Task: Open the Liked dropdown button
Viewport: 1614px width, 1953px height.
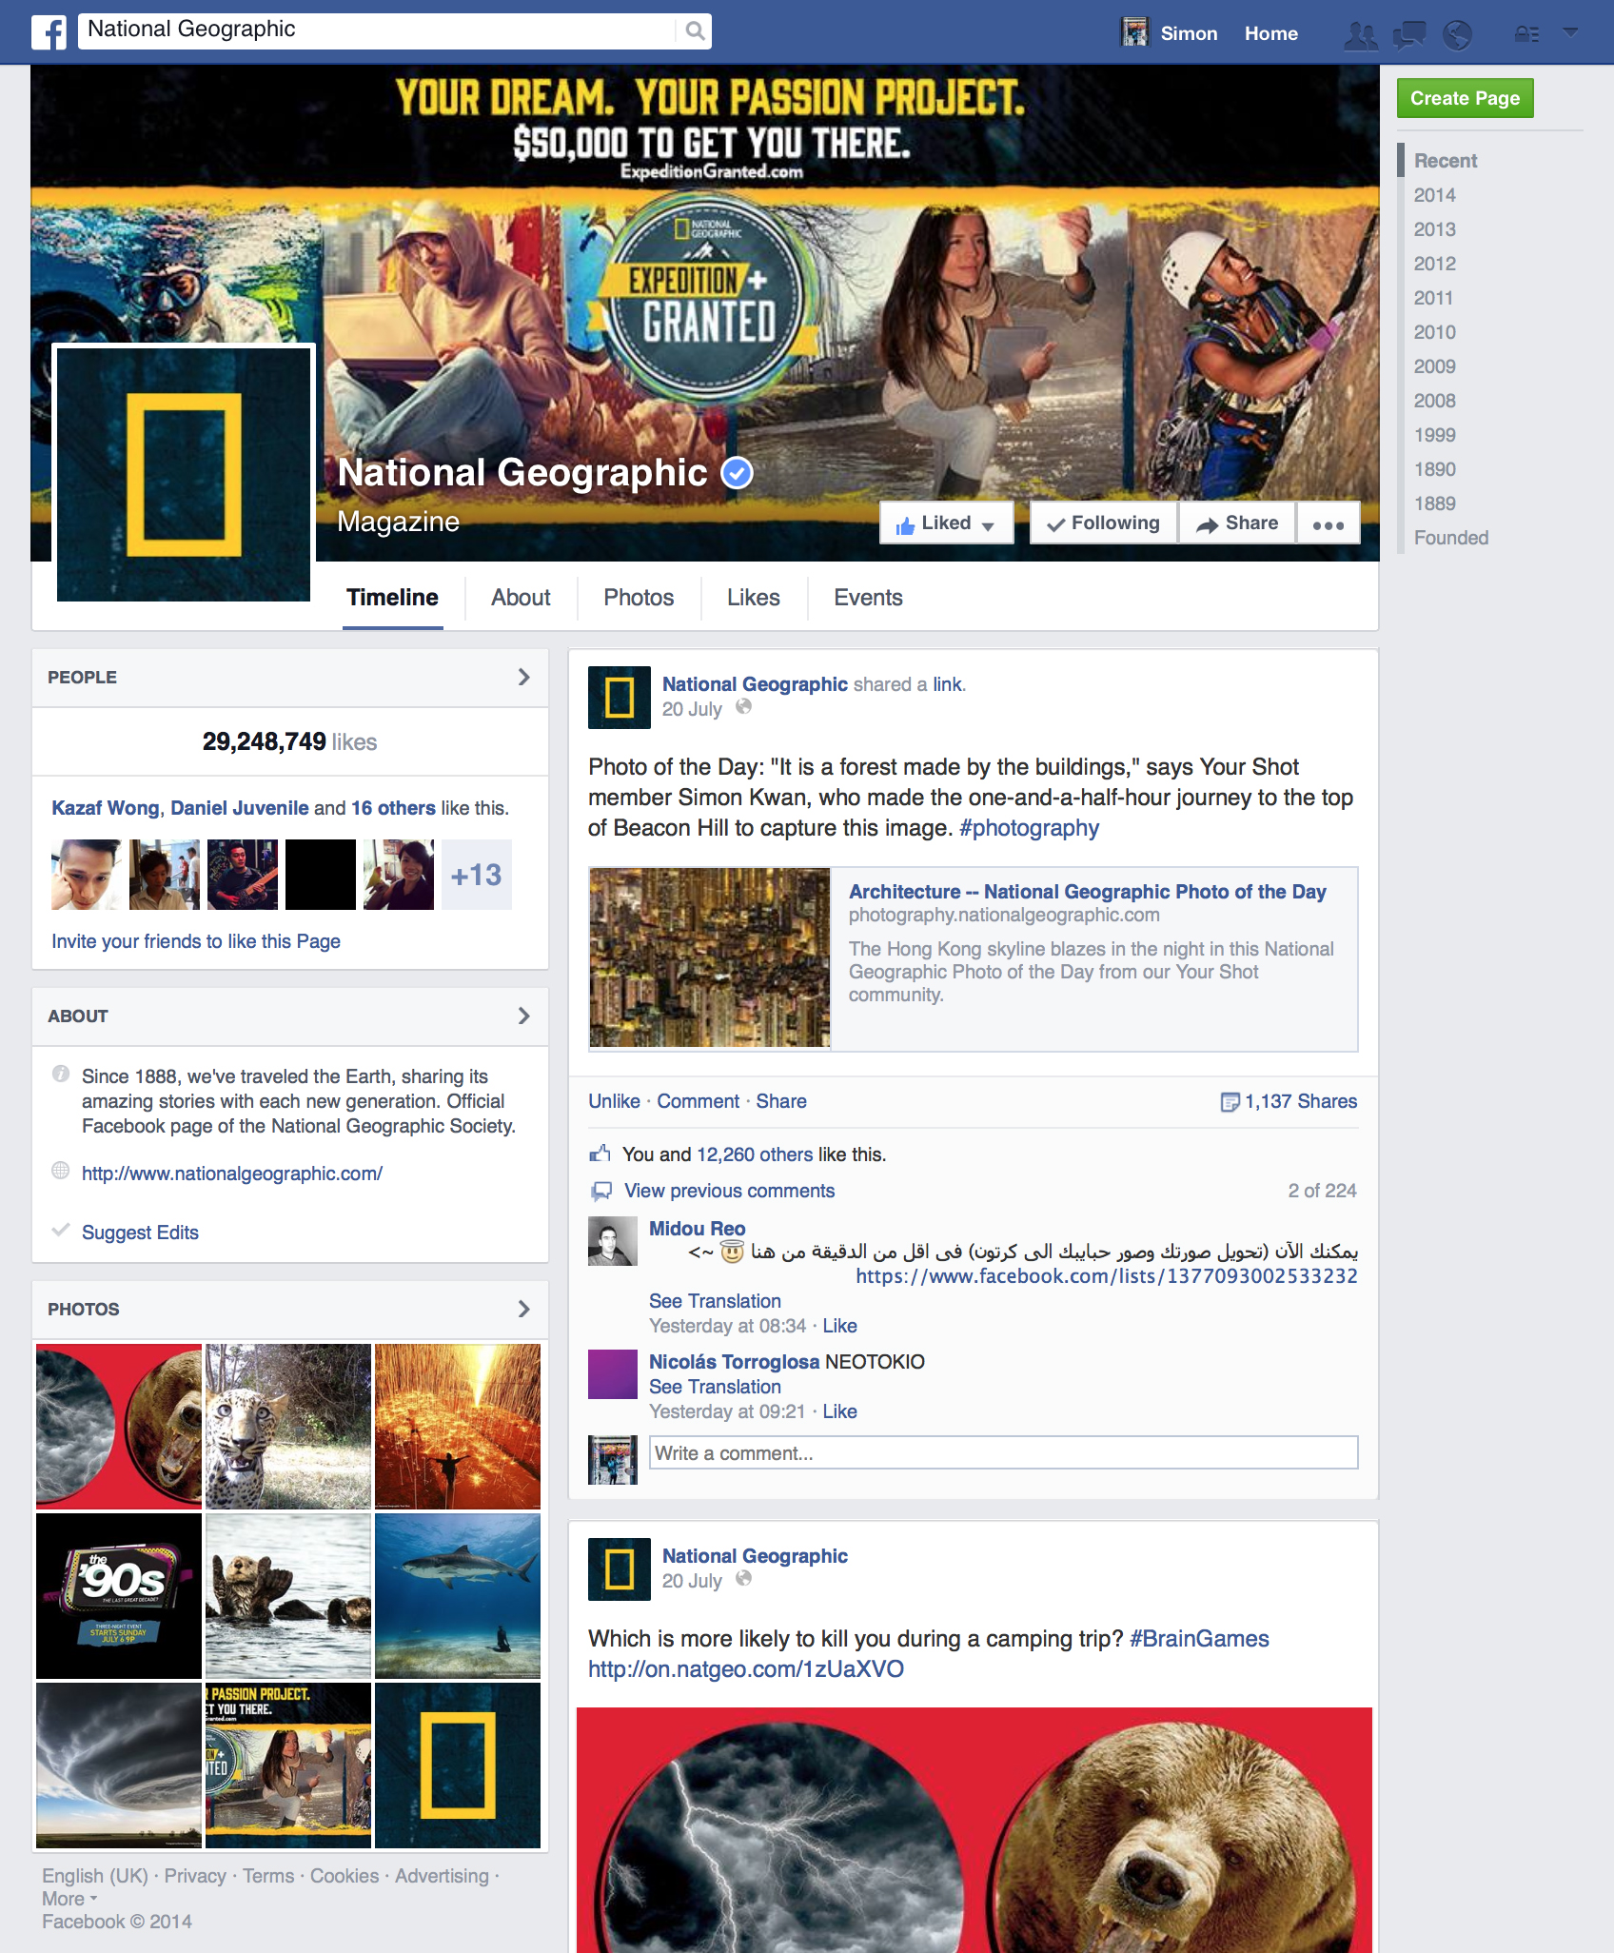Action: point(947,523)
